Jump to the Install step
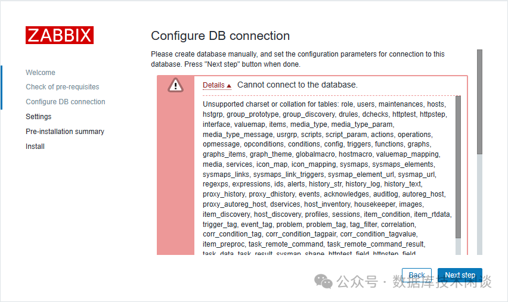This screenshot has width=508, height=302. click(35, 147)
